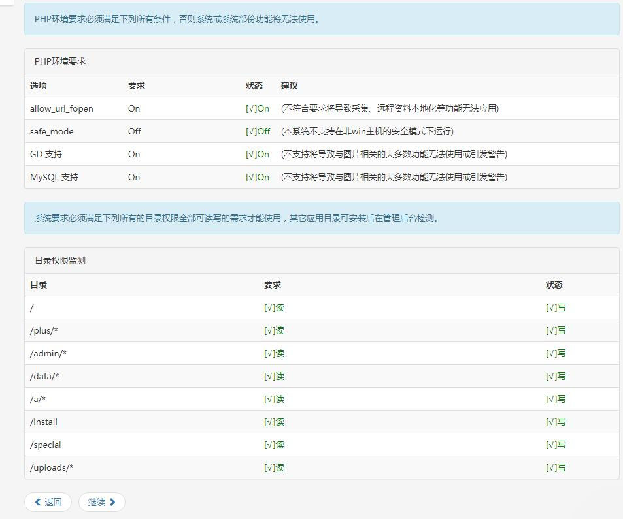623x519 pixels.
Task: Click the /special directory entry
Action: (x=46, y=445)
